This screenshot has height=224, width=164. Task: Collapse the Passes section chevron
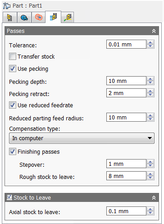point(154,31)
